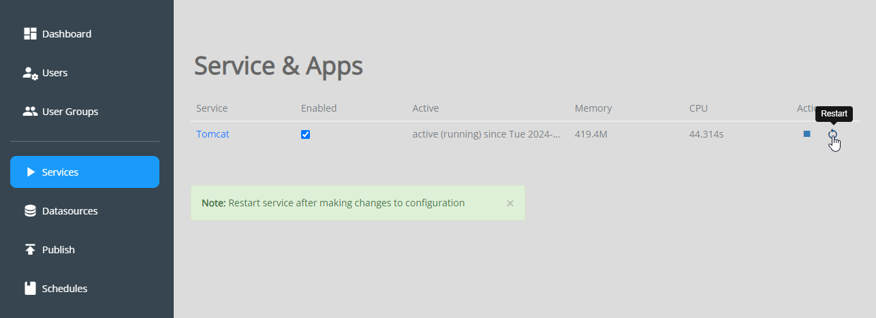Select the Services play icon

[31, 172]
